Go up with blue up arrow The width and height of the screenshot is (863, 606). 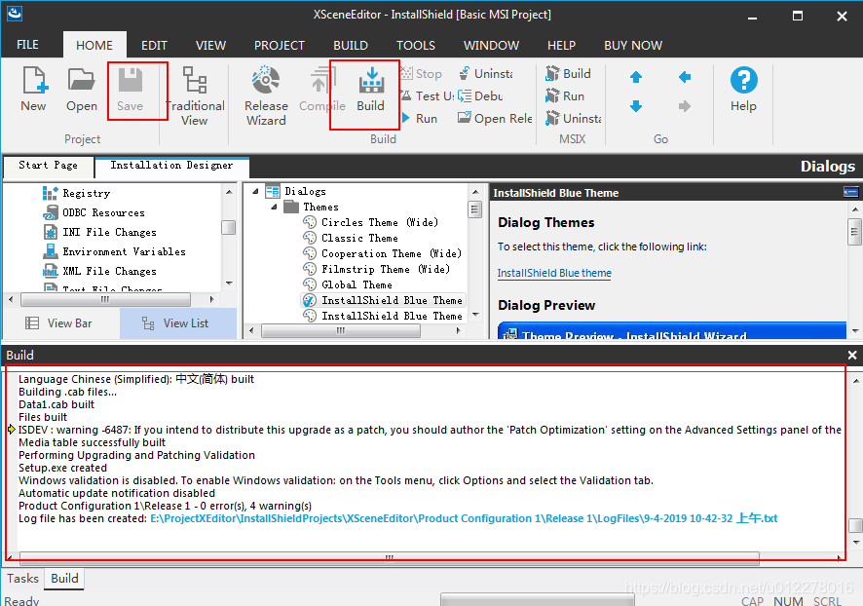(636, 77)
